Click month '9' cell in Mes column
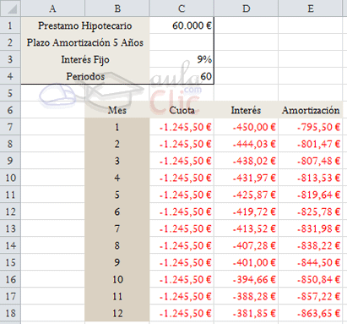This screenshot has width=347, height=324. coord(117,262)
